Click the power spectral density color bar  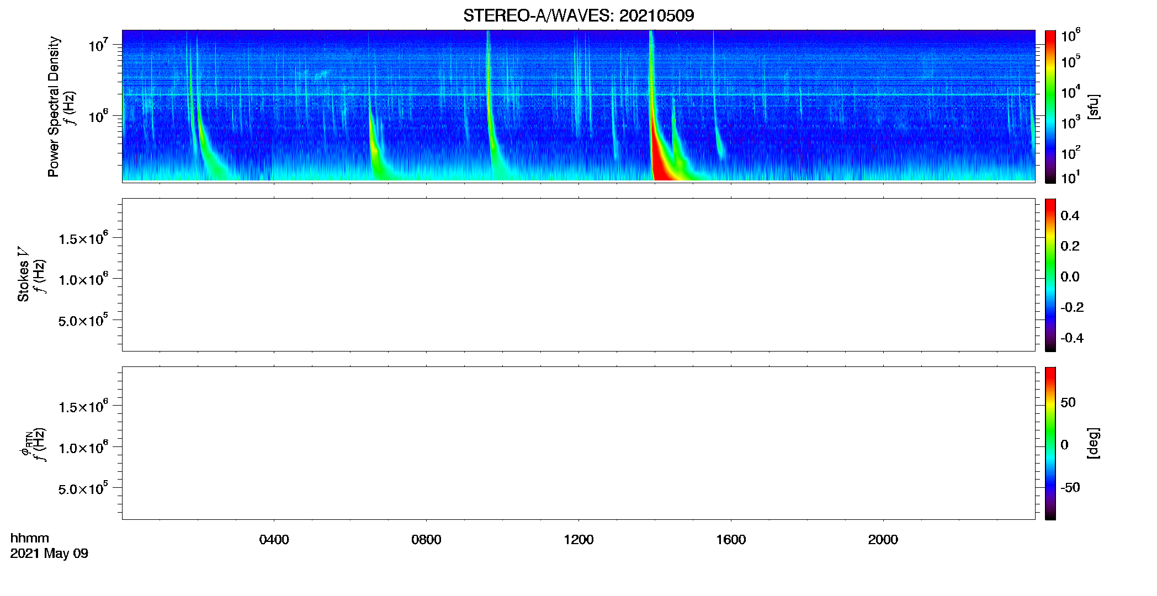click(1050, 107)
